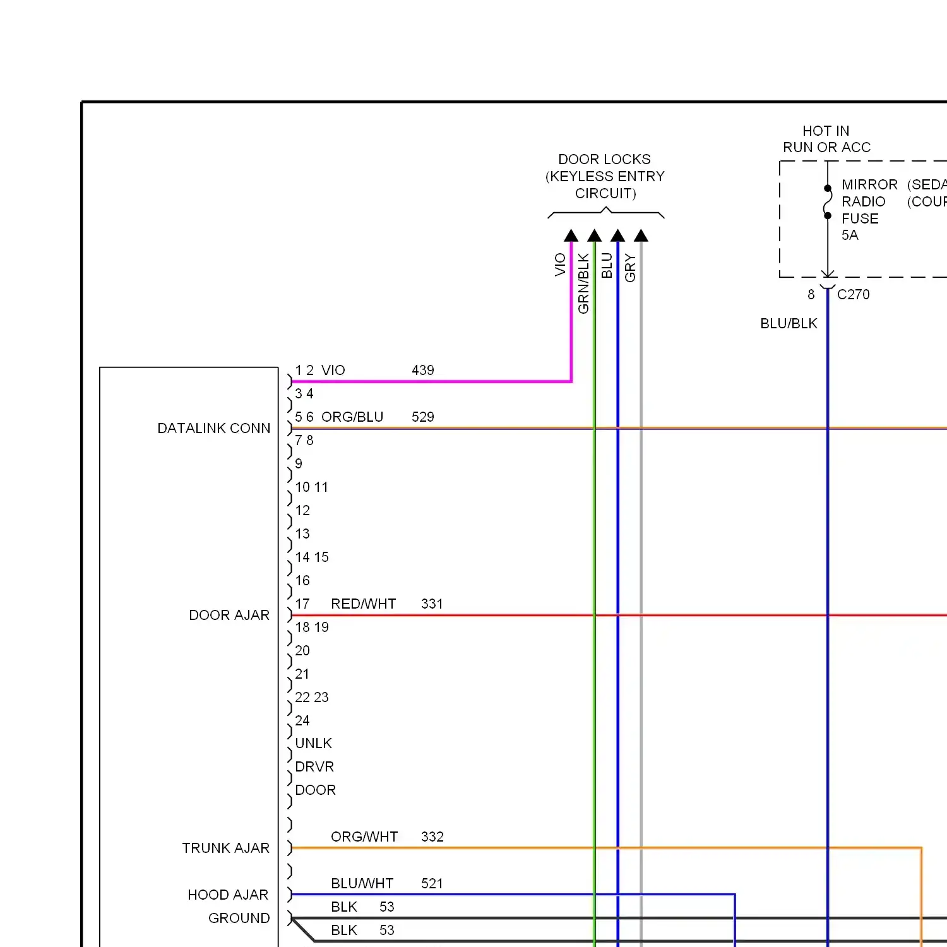947x947 pixels.
Task: Click the TRUNK AJAR label
Action: (x=225, y=848)
